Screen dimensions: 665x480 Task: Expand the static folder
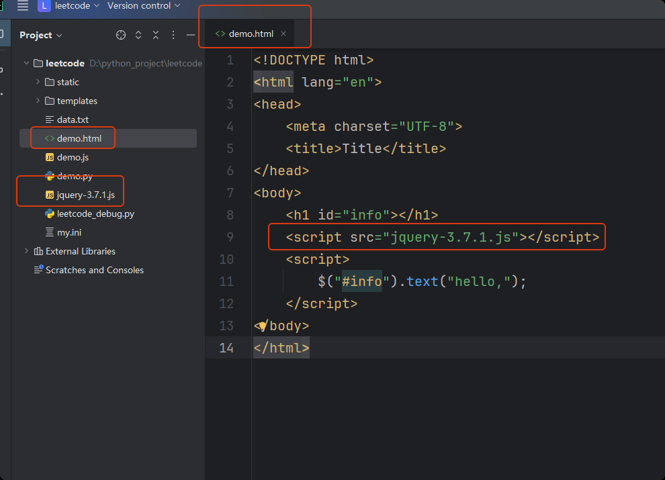[x=38, y=82]
